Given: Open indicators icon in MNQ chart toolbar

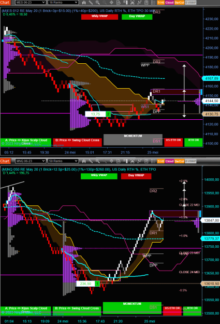Looking at the screenshot, I should [139, 161].
